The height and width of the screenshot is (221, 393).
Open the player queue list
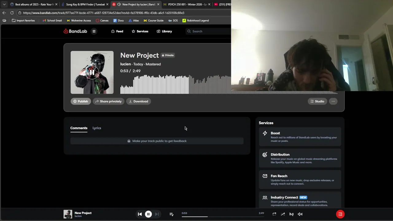(x=171, y=214)
